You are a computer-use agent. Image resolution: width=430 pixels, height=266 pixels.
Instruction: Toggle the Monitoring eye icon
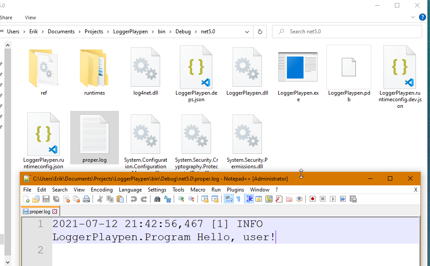299,199
